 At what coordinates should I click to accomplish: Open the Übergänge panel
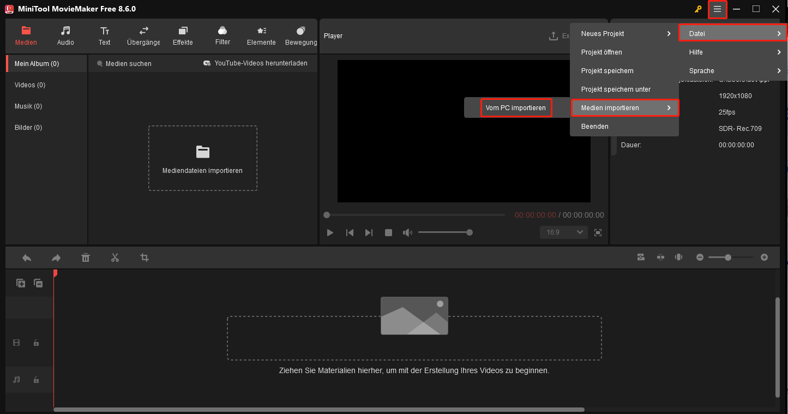[143, 35]
